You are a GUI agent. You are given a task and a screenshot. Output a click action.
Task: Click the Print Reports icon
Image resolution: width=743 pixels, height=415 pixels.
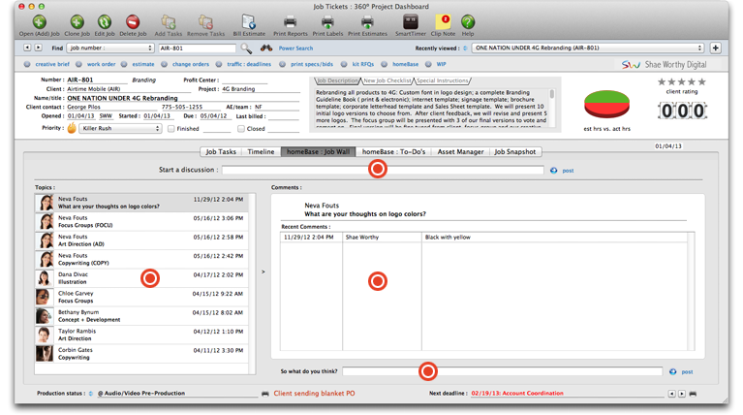(x=290, y=21)
